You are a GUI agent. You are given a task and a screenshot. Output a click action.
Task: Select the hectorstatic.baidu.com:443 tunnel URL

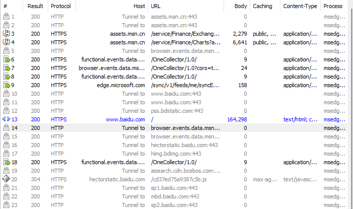184,145
